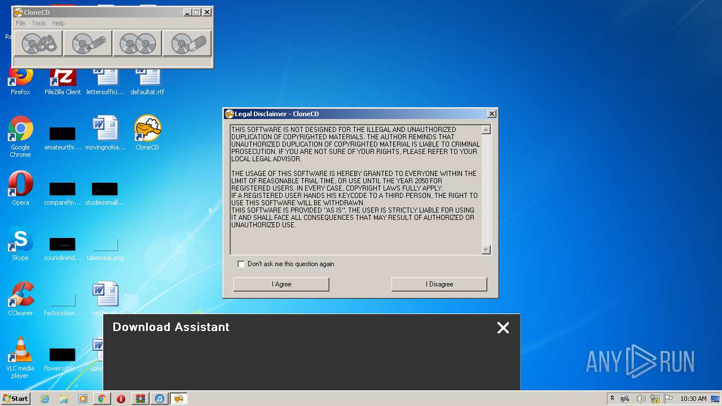
Task: Select the amateurthr... file icon
Action: 63,138
